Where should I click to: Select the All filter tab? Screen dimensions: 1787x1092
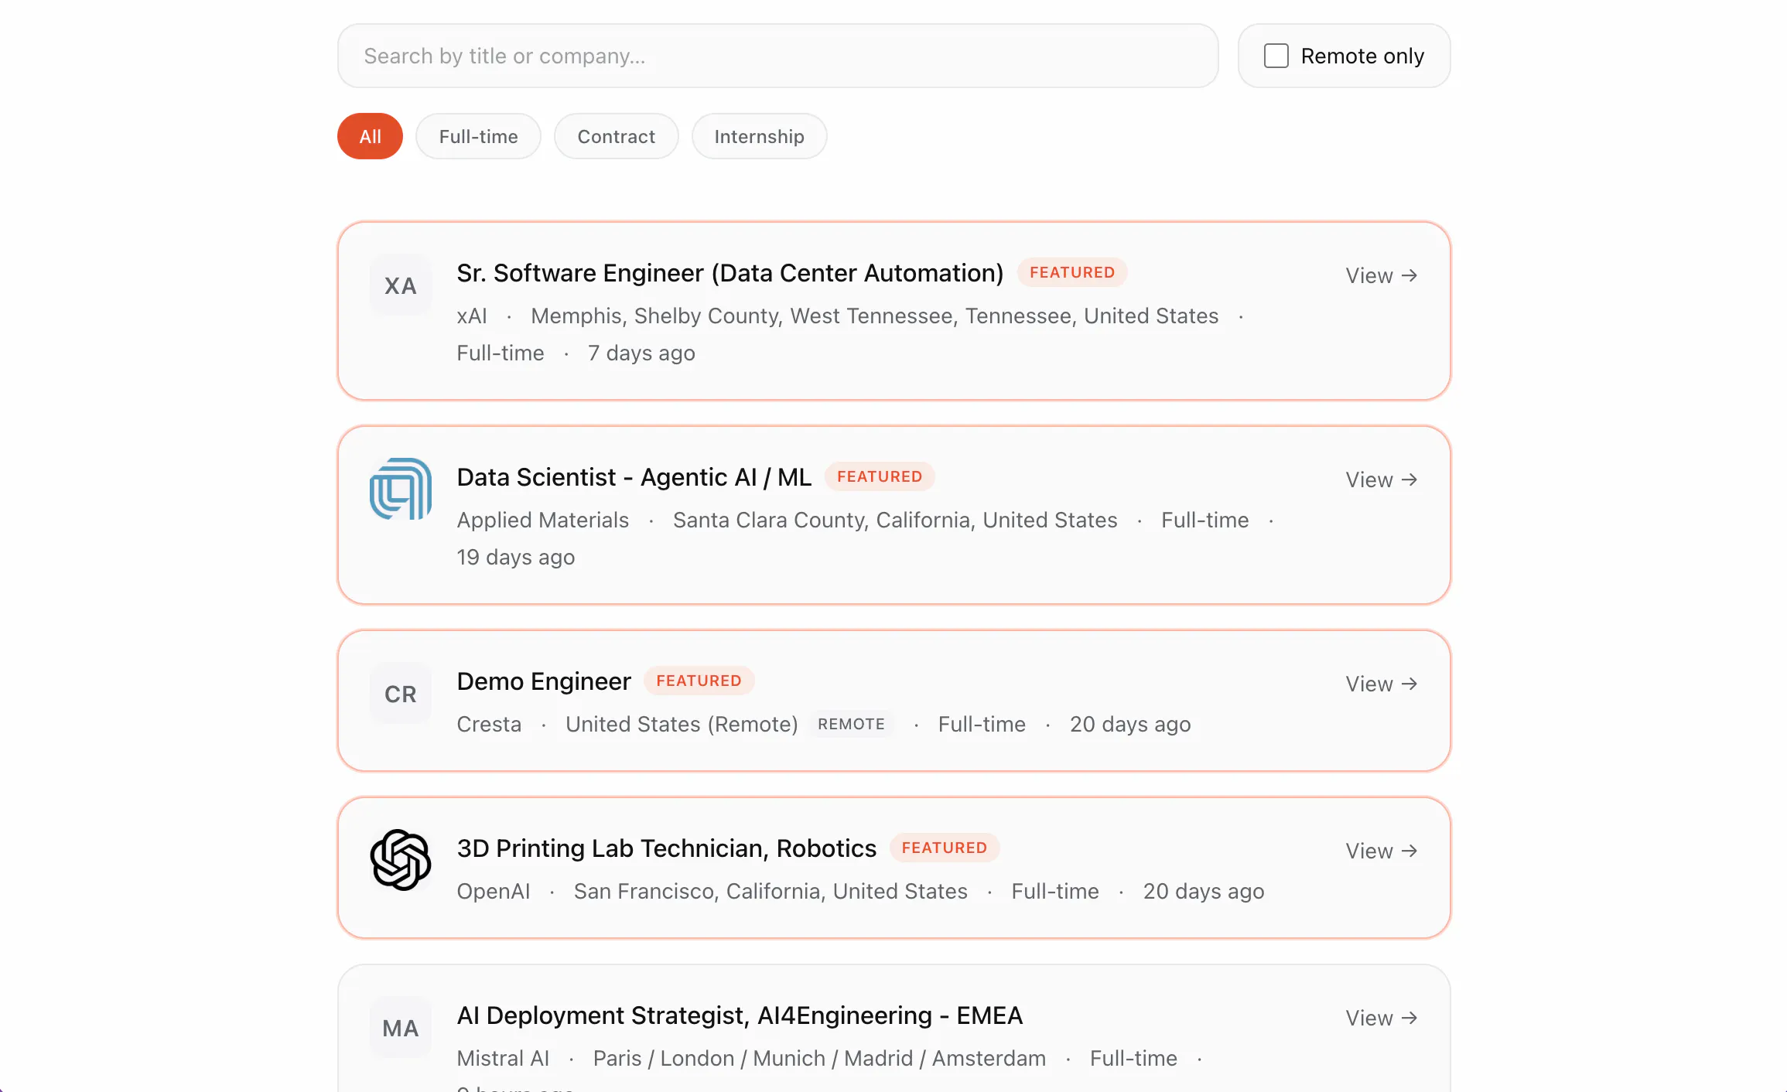370,136
